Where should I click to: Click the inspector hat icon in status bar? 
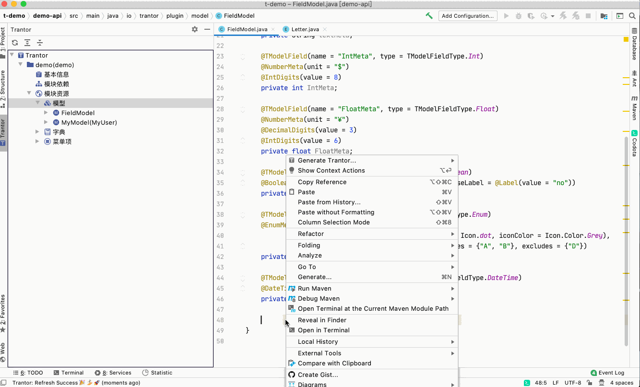coord(602,383)
